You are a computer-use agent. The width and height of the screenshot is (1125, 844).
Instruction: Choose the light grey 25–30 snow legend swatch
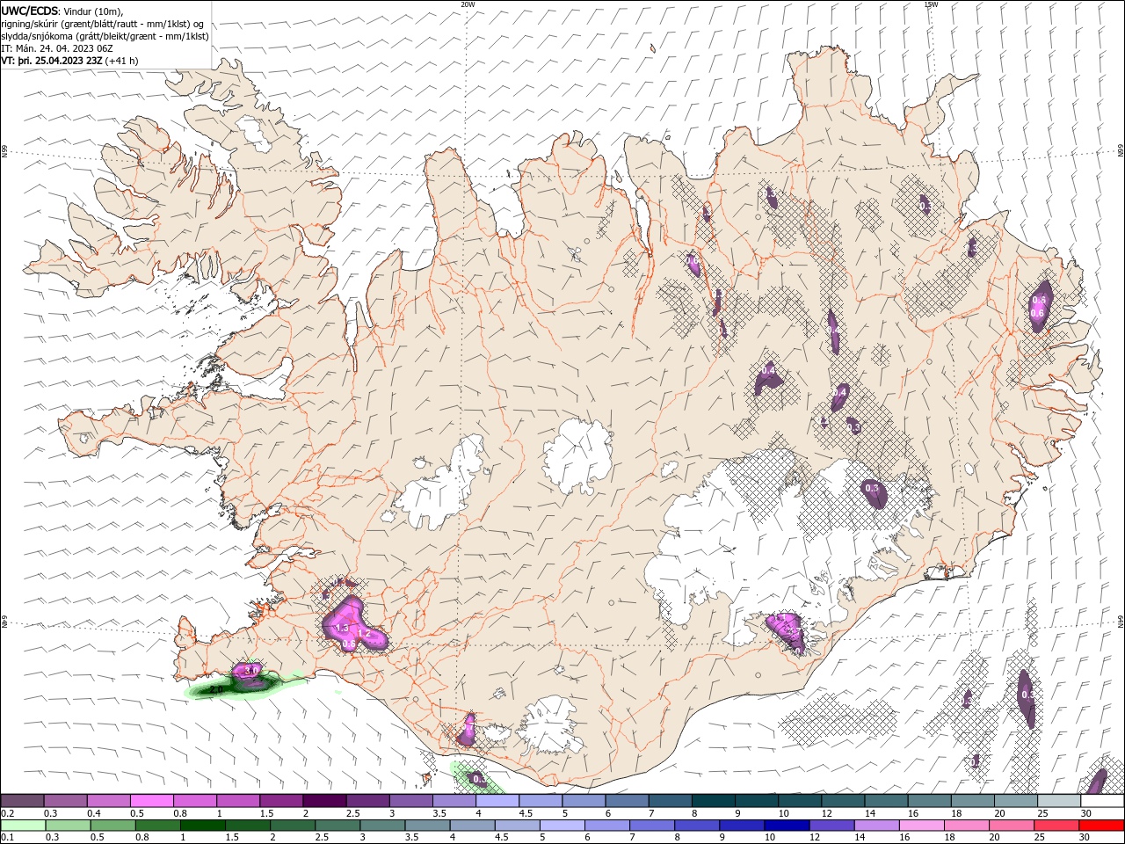pyautogui.click(x=1059, y=801)
